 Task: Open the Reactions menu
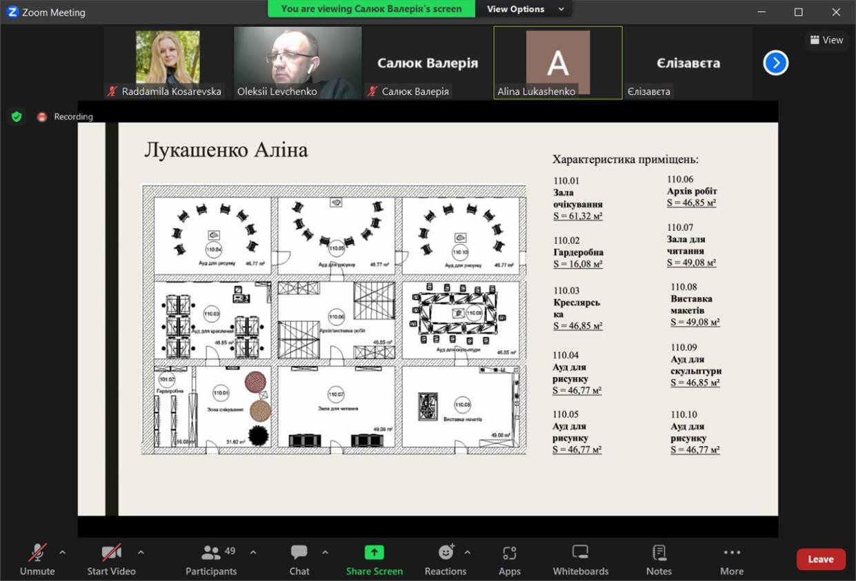click(446, 560)
